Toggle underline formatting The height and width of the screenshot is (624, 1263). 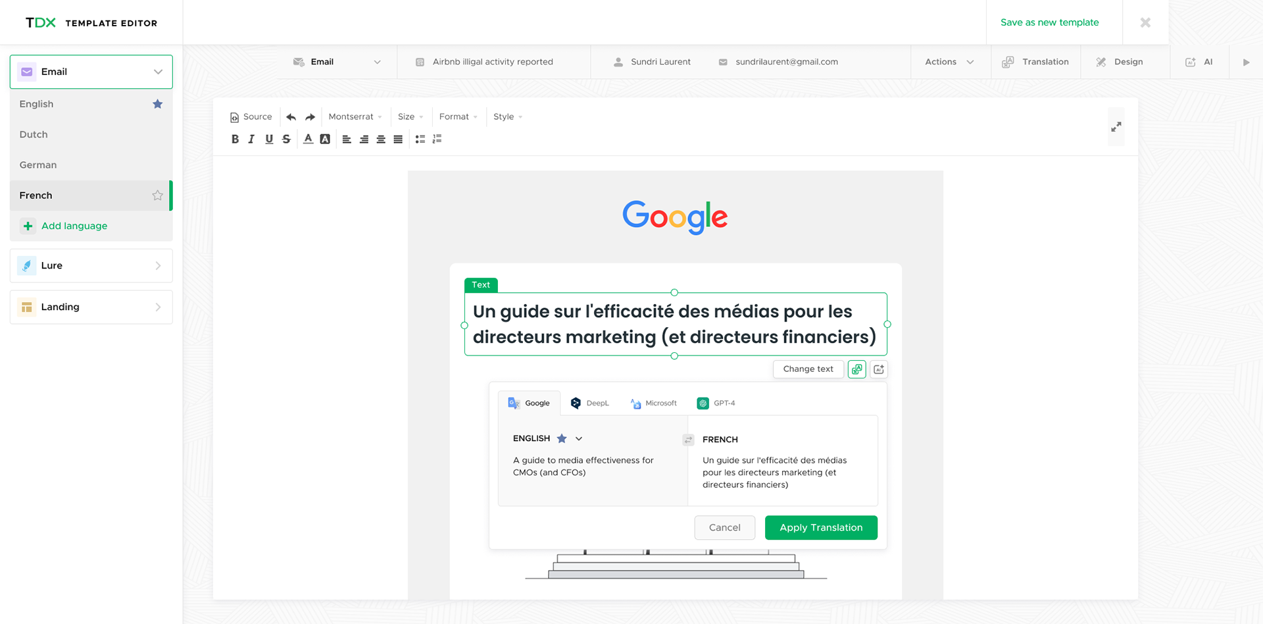tap(269, 139)
